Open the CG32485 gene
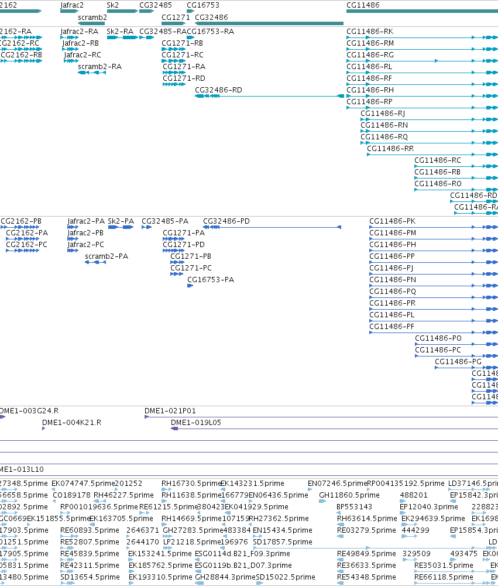The width and height of the screenshot is (498, 586). click(x=146, y=11)
